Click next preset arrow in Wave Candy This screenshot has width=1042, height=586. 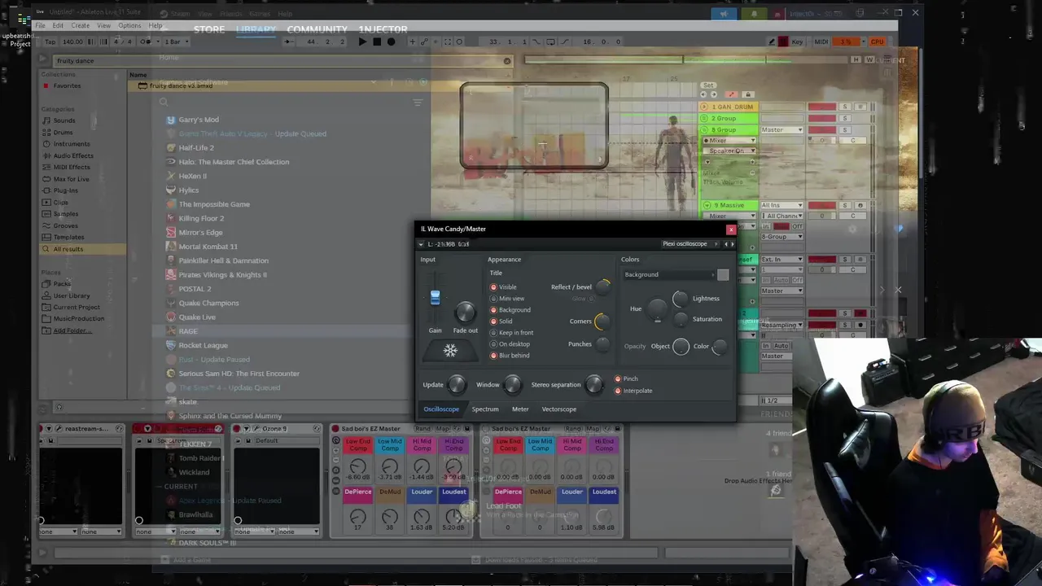[x=732, y=244]
